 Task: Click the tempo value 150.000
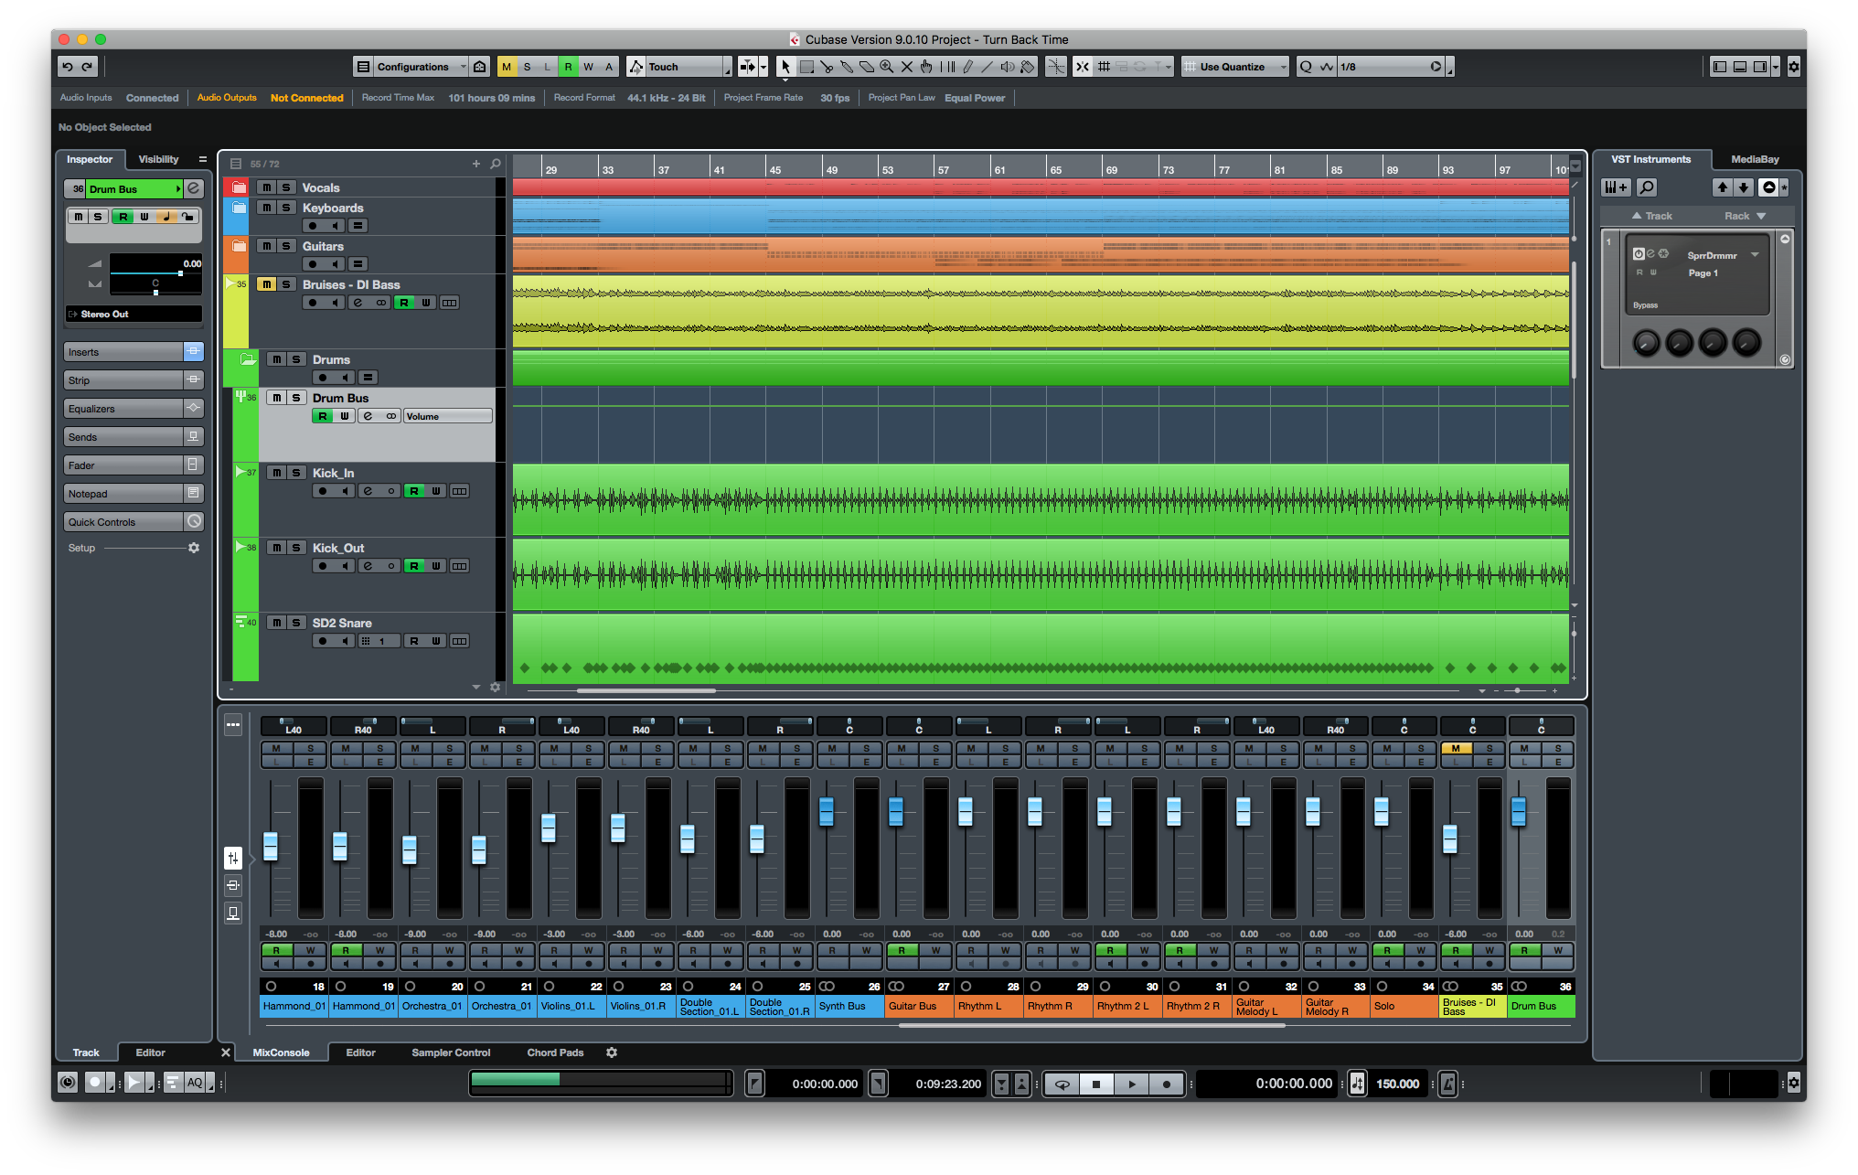[x=1398, y=1084]
